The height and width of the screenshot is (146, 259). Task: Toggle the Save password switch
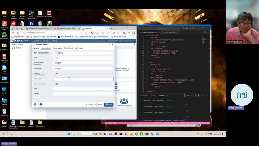pos(56,84)
